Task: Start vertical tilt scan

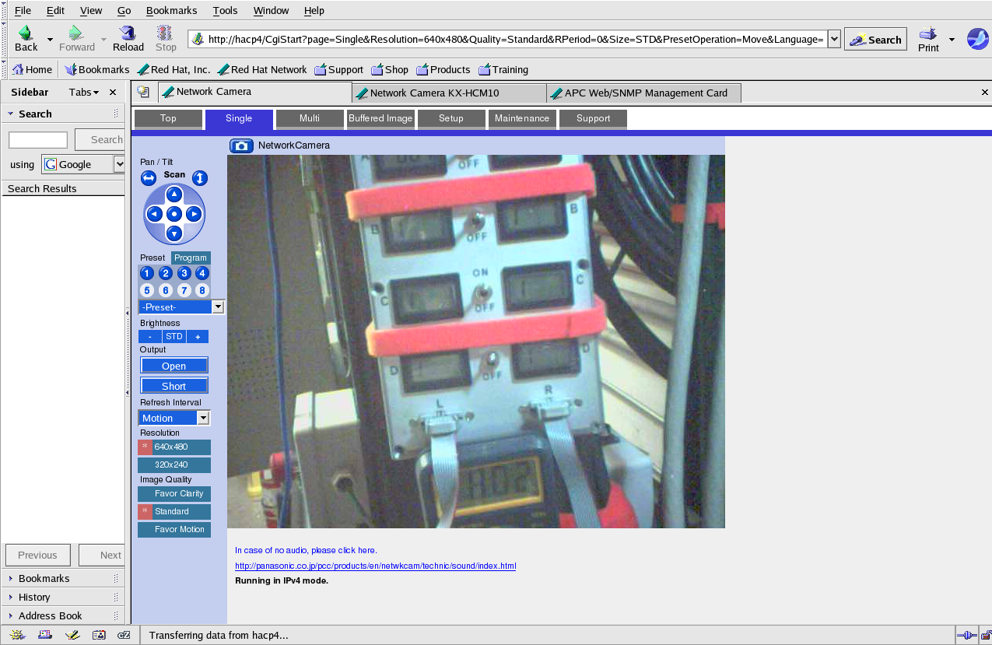Action: [200, 178]
